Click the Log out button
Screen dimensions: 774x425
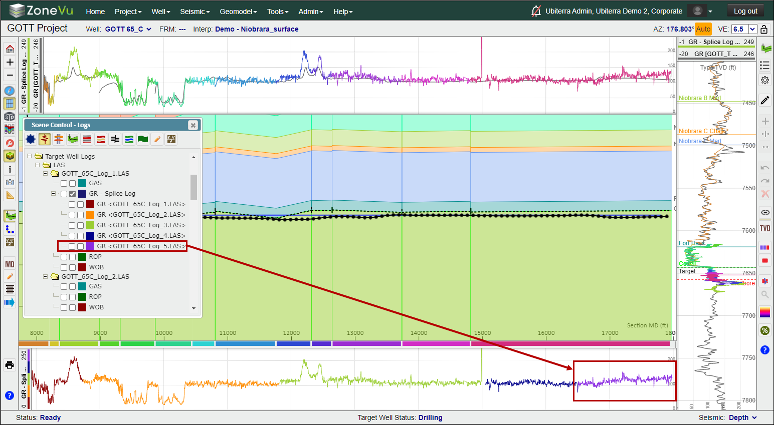click(x=745, y=11)
